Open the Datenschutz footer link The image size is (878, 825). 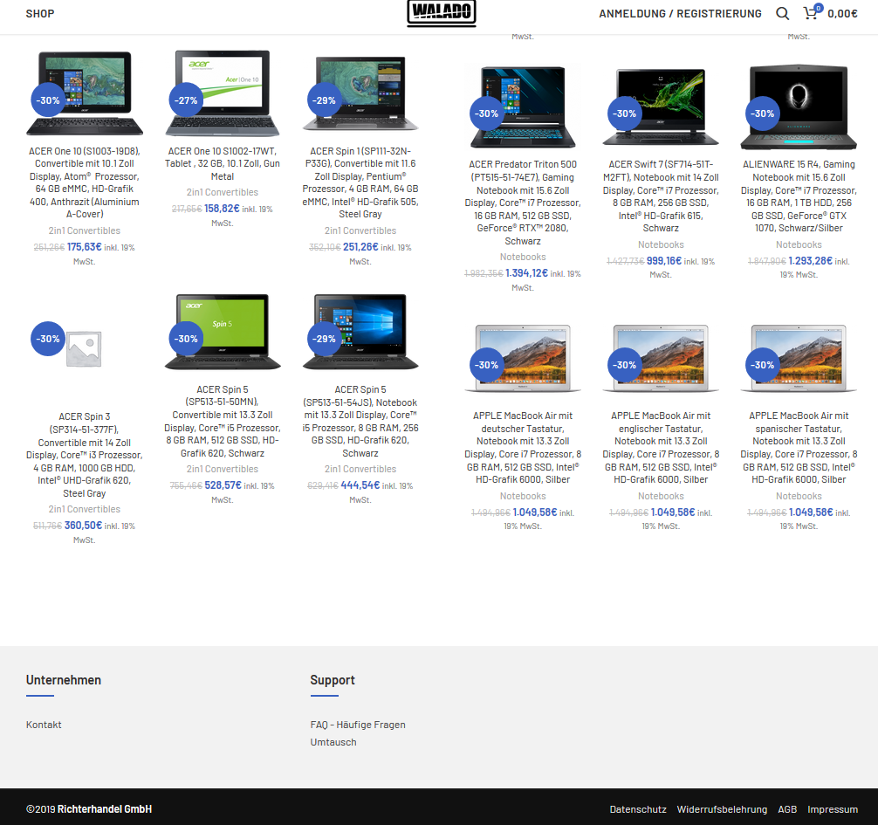click(638, 809)
